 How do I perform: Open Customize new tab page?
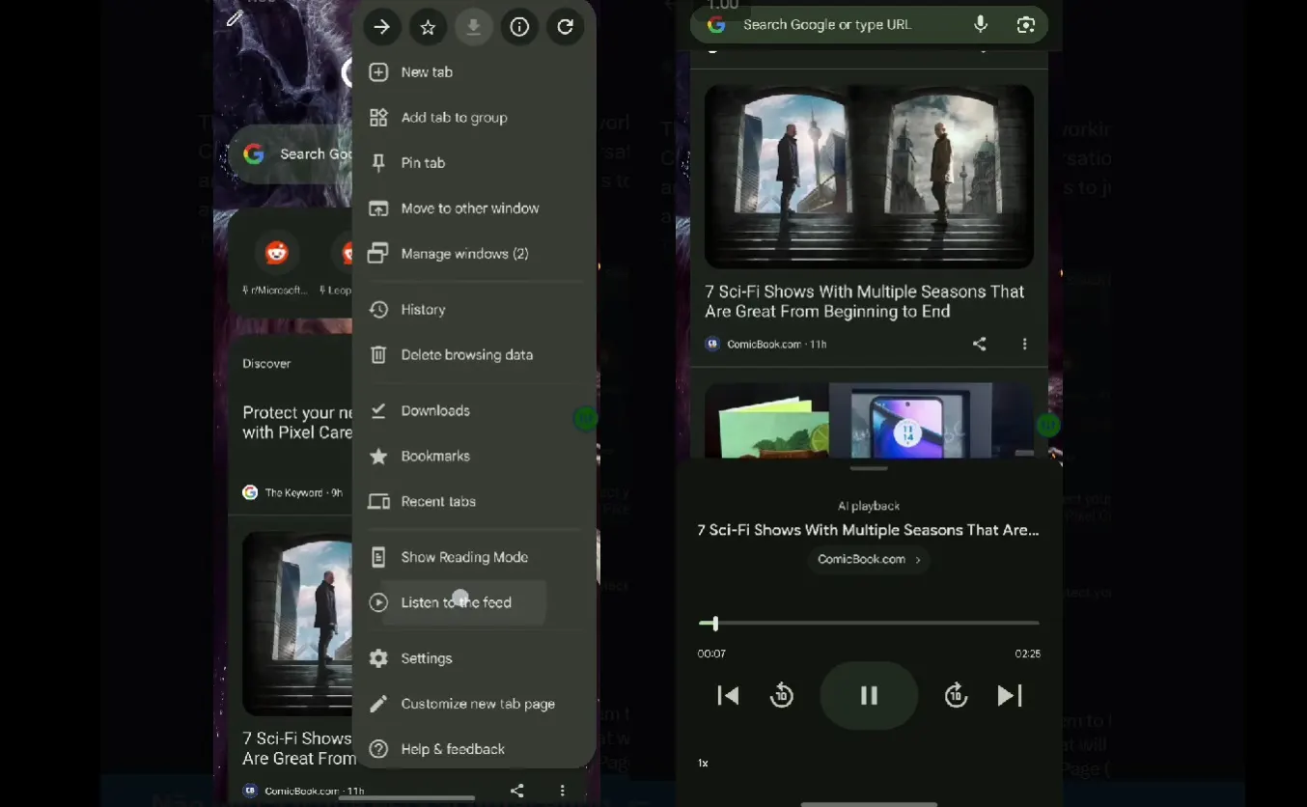coord(478,704)
